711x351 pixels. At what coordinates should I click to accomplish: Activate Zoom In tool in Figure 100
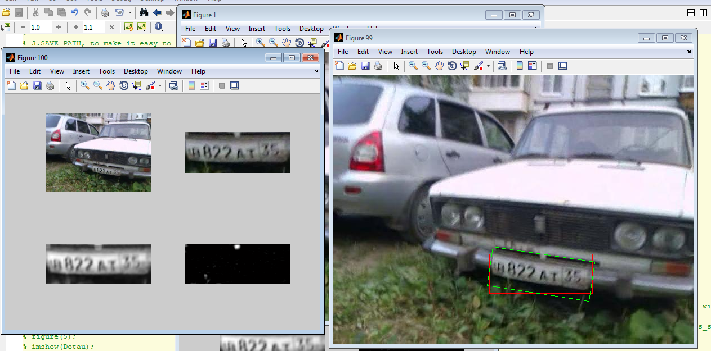pos(85,86)
